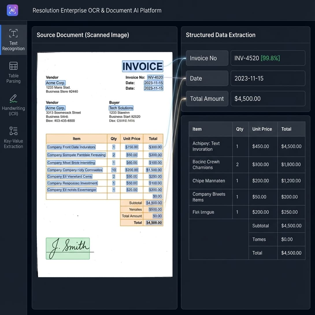This screenshot has height=315, width=315.
Task: Click the Date label in extraction panel
Action: click(207, 78)
